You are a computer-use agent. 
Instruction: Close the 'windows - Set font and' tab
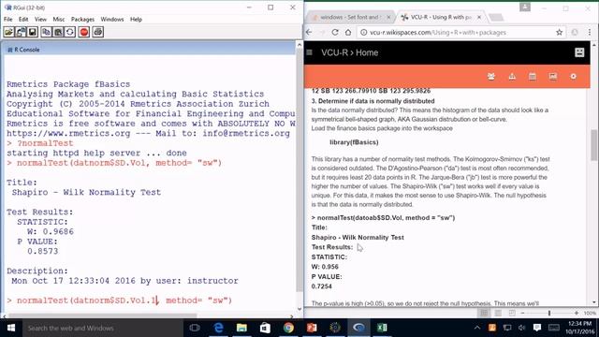pos(388,17)
